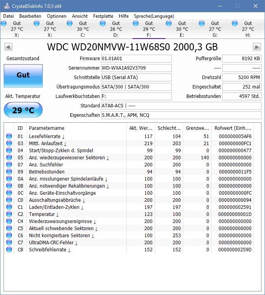
Task: Click the Akt. Wer... column header
Action: [x=140, y=128]
